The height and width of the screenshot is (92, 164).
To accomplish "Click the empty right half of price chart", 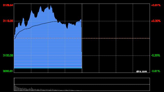I will [116, 38].
